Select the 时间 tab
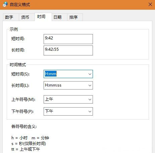Screen dimensions: 155x153 tap(43, 17)
